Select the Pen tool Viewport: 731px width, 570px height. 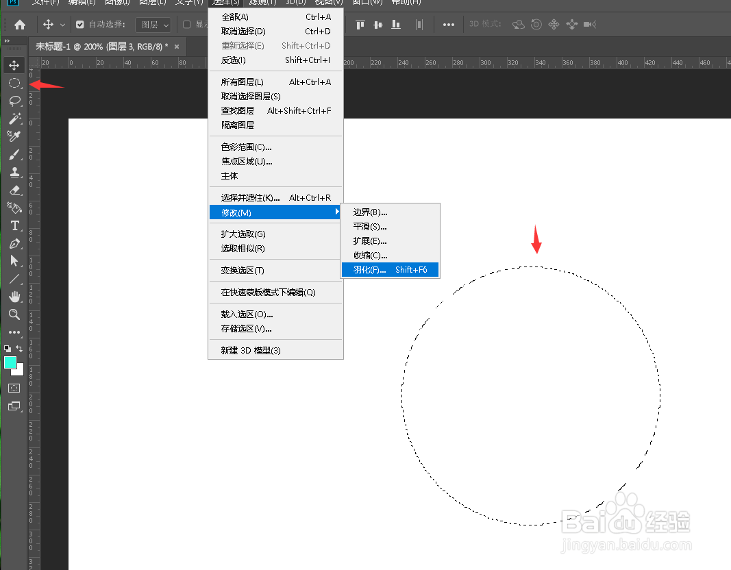point(14,243)
